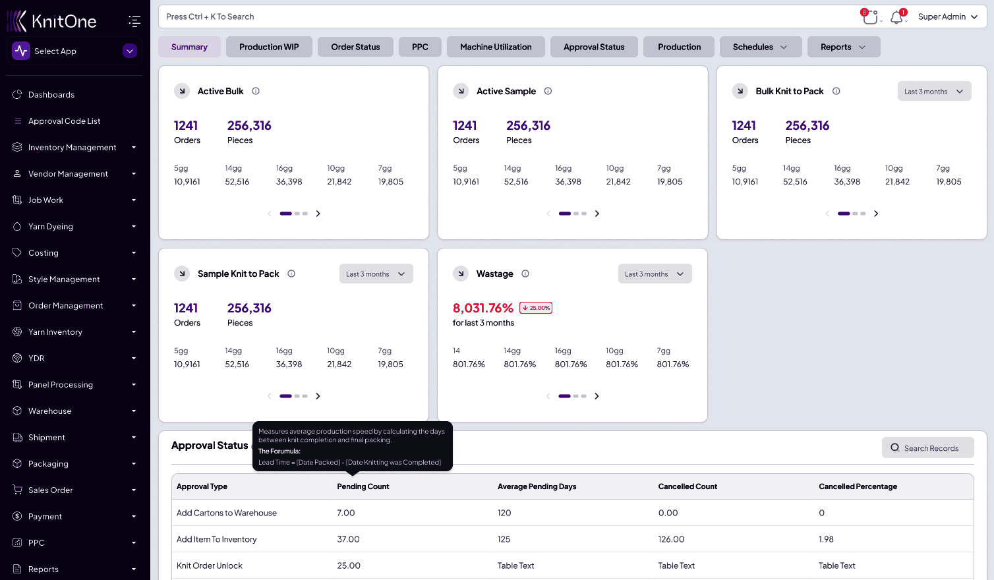Click the Sample Knit to Pack arrow icon
This screenshot has width=994, height=580.
[182, 274]
